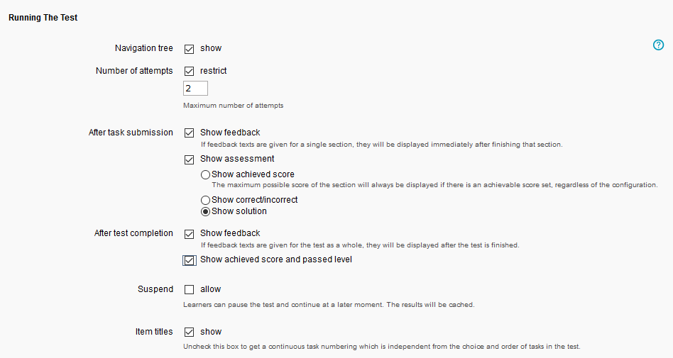Click the Running The Test section heading
Viewport: 673px width, 358px height.
43,18
